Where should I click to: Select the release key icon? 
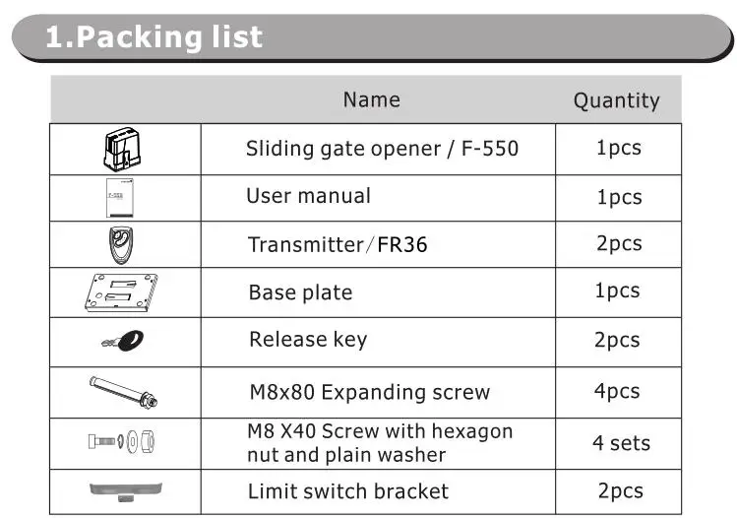click(x=123, y=341)
